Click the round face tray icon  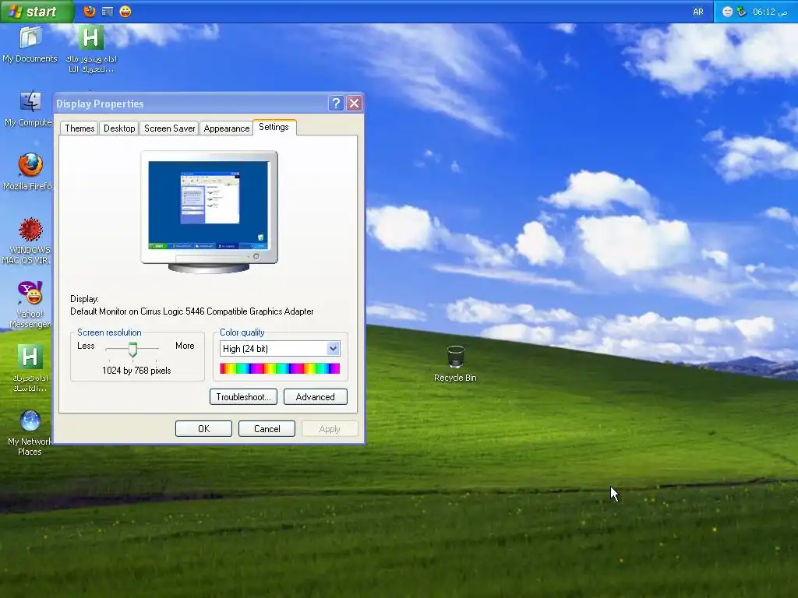pyautogui.click(x=727, y=12)
